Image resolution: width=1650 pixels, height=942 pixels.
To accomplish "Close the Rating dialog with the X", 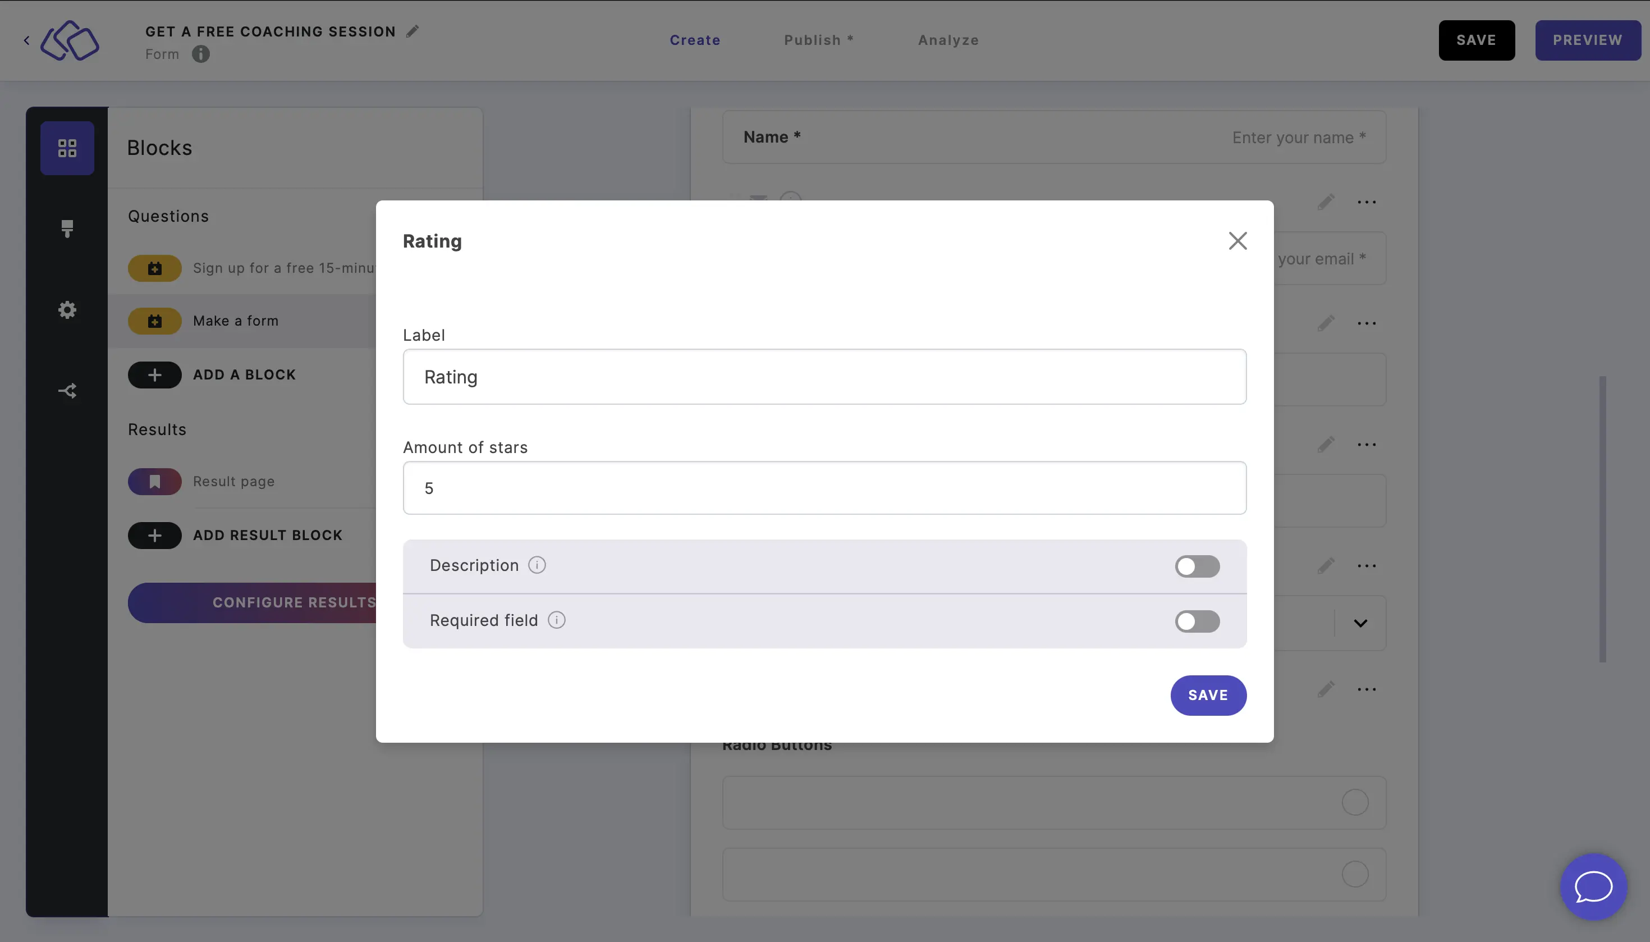I will coord(1237,241).
